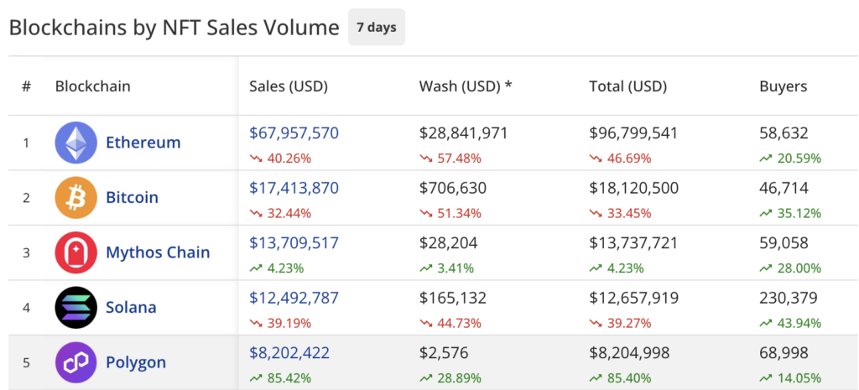This screenshot has width=859, height=390.
Task: Click Bitcoin buyers change 35.12%
Action: 790,214
